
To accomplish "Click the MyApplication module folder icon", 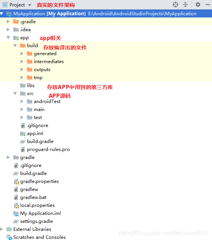I will (x=9, y=14).
